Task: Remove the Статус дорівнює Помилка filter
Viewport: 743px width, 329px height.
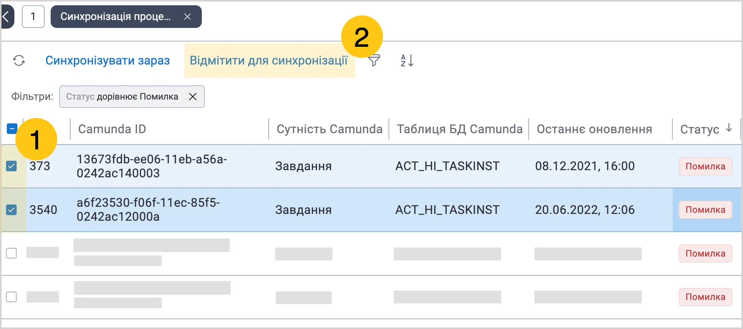Action: point(193,97)
